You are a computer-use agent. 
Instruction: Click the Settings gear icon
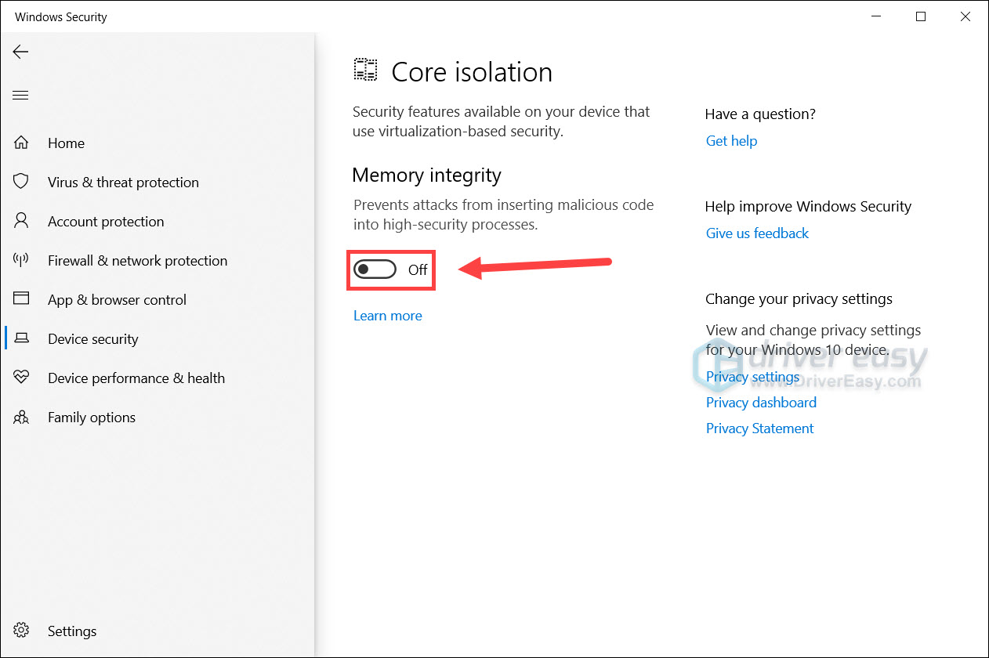point(21,631)
